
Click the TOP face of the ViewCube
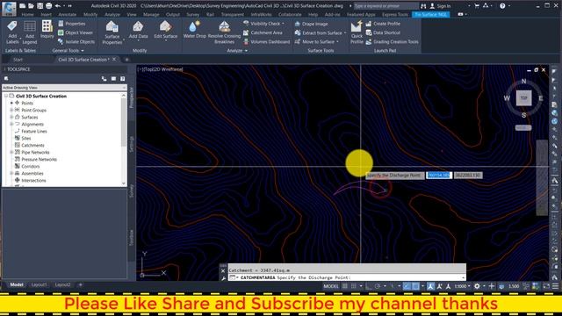pos(523,97)
